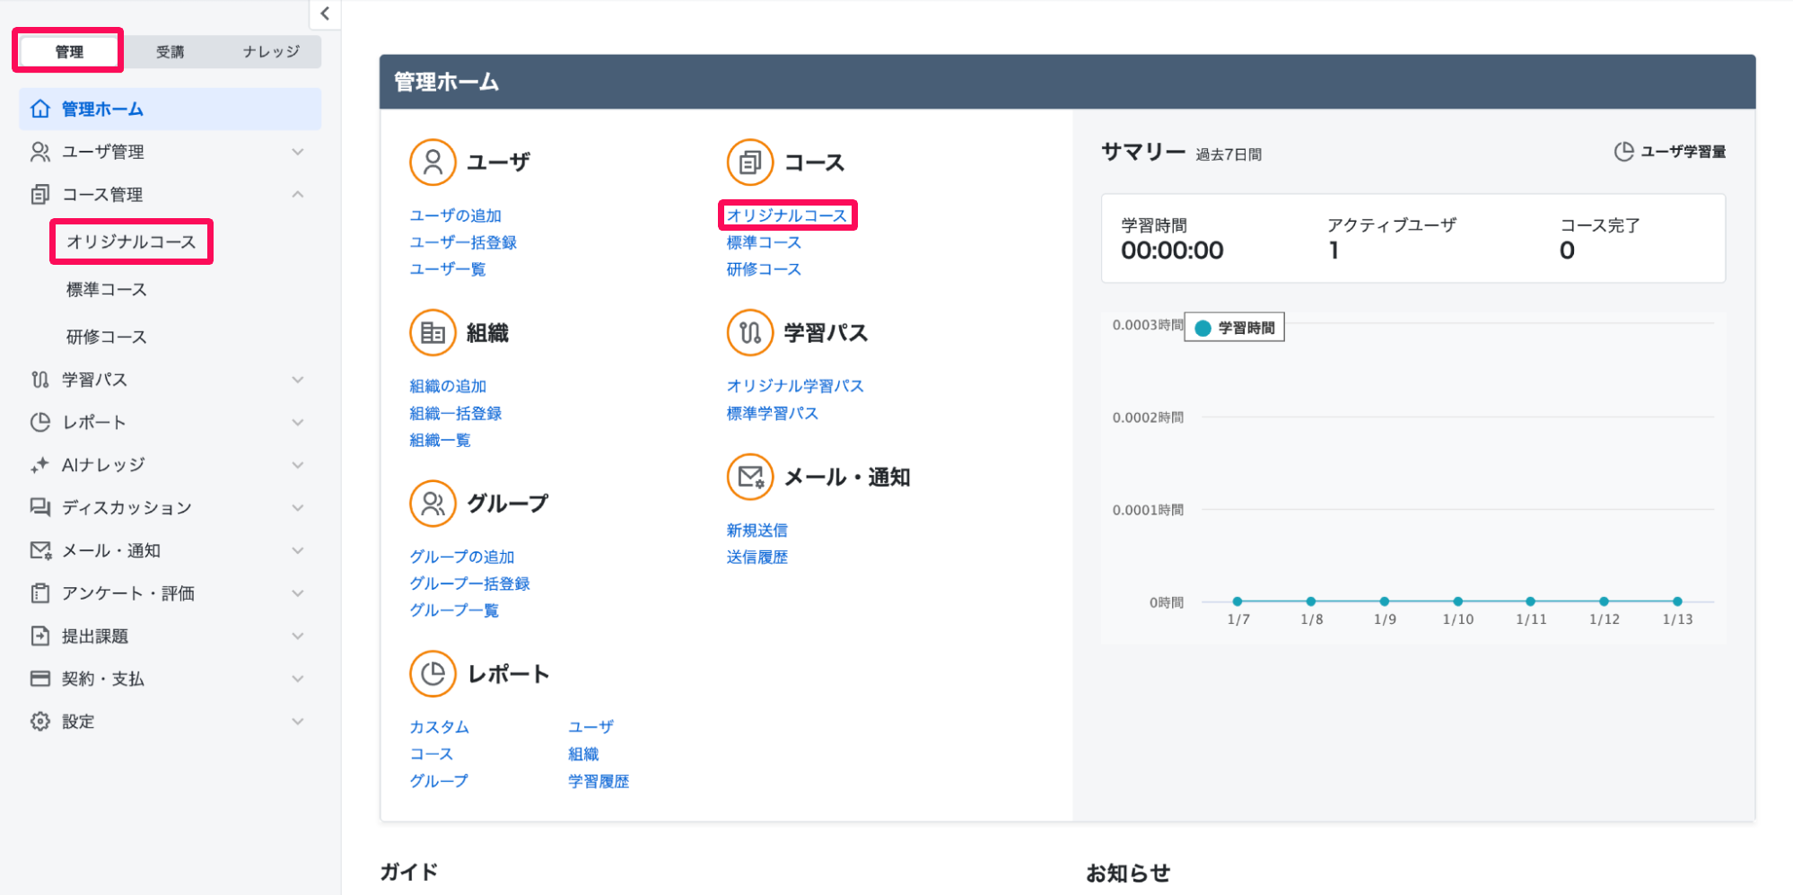Expand the ユーザ管理 menu chevron
The height and width of the screenshot is (895, 1793).
(x=298, y=152)
